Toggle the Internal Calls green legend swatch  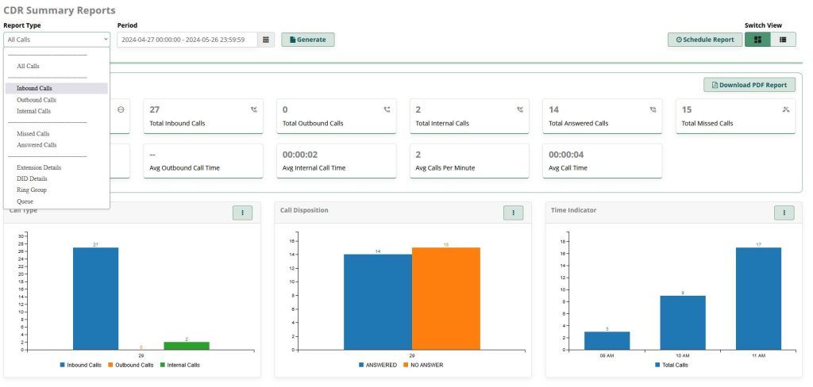click(164, 365)
